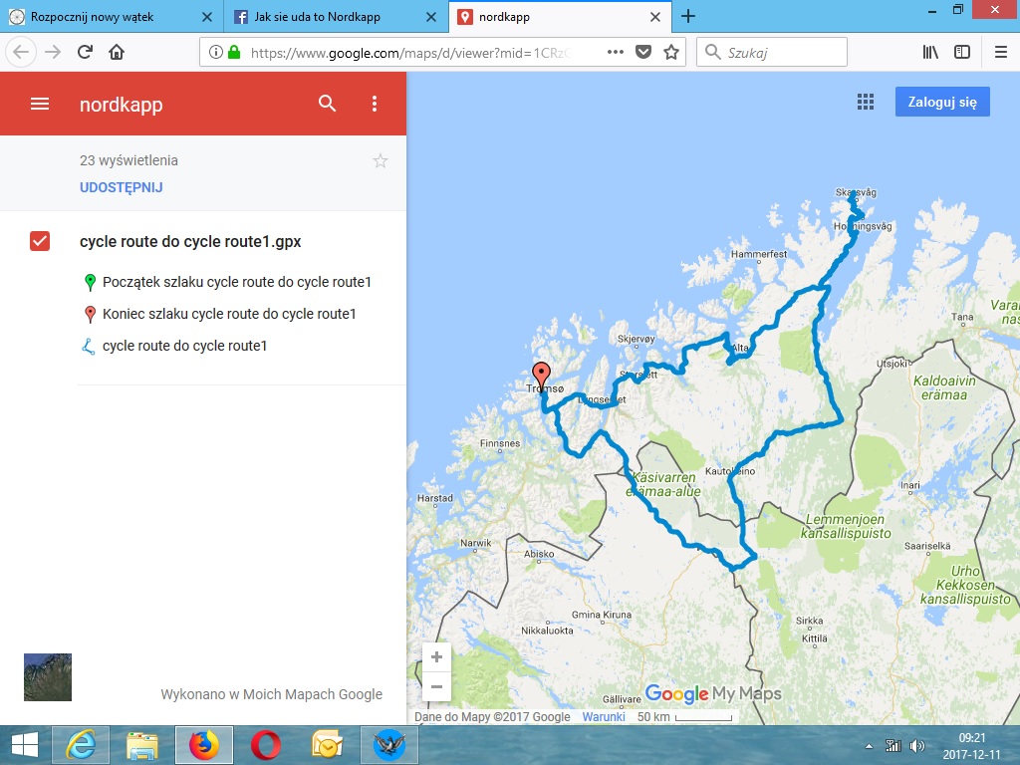Close the nordkapp tab
This screenshot has height=765, width=1020.
[x=655, y=17]
